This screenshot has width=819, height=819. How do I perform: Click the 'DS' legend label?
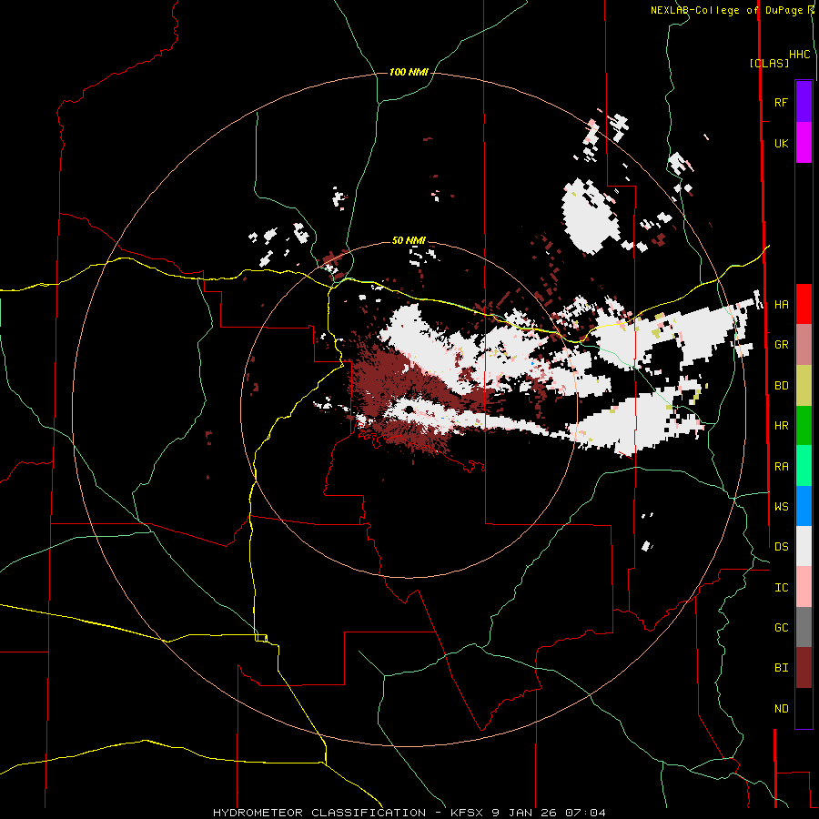(x=781, y=547)
